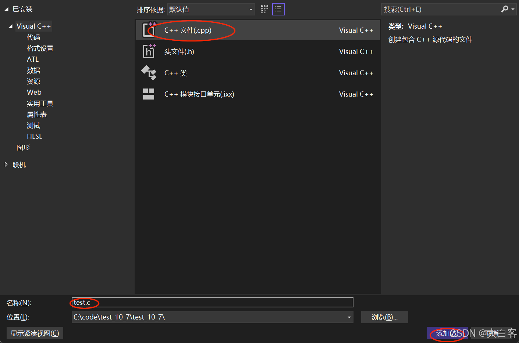
Task: Select 测试 in the category tree
Action: tap(33, 126)
